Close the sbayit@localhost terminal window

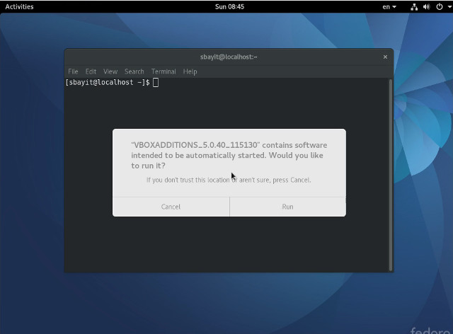tap(385, 57)
